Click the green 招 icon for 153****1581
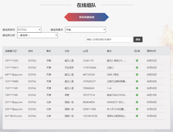Viewport: 173px width, 132px height. click(x=137, y=88)
